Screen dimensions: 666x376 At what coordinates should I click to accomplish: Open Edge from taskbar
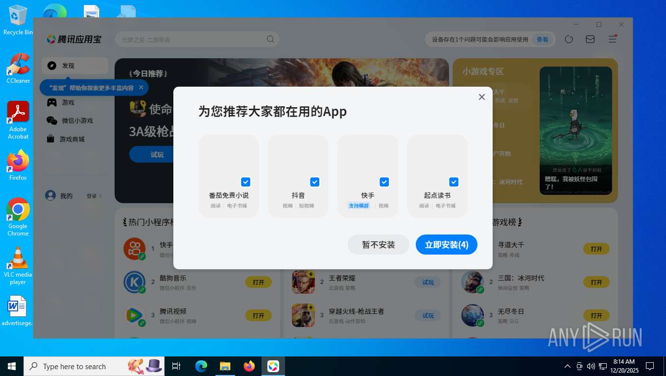click(x=201, y=366)
